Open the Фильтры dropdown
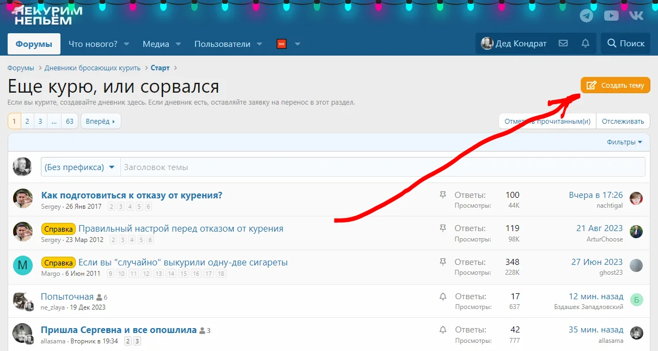This screenshot has height=351, width=658. pos(624,142)
